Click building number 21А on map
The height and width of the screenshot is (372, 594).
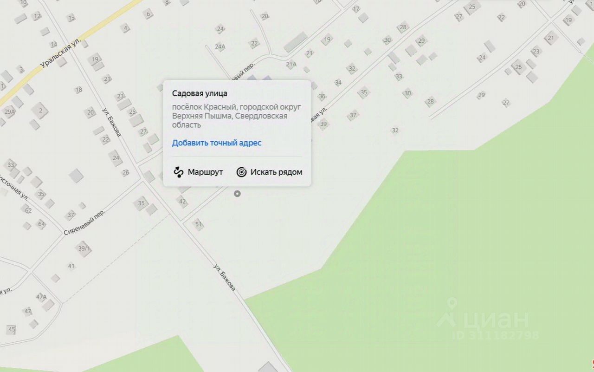(291, 65)
